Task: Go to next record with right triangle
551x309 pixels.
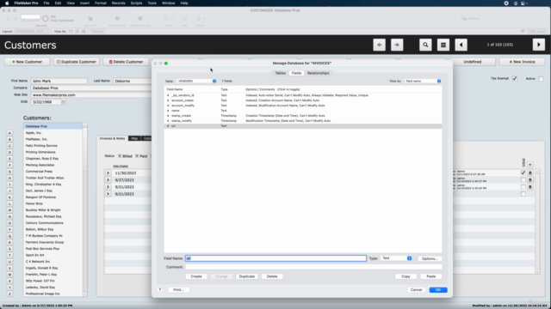Action: 539,45
